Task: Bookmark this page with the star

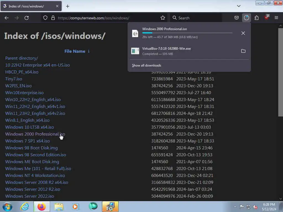Action: tap(163, 18)
